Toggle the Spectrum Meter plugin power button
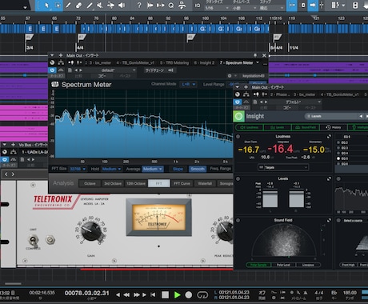The height and width of the screenshot is (304, 368). click(52, 70)
